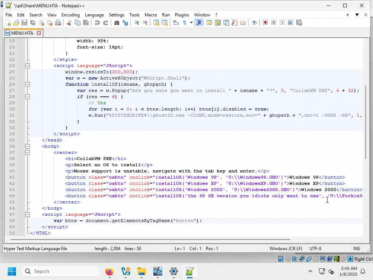Collapse the installOS function fold at line 26

click(27, 84)
